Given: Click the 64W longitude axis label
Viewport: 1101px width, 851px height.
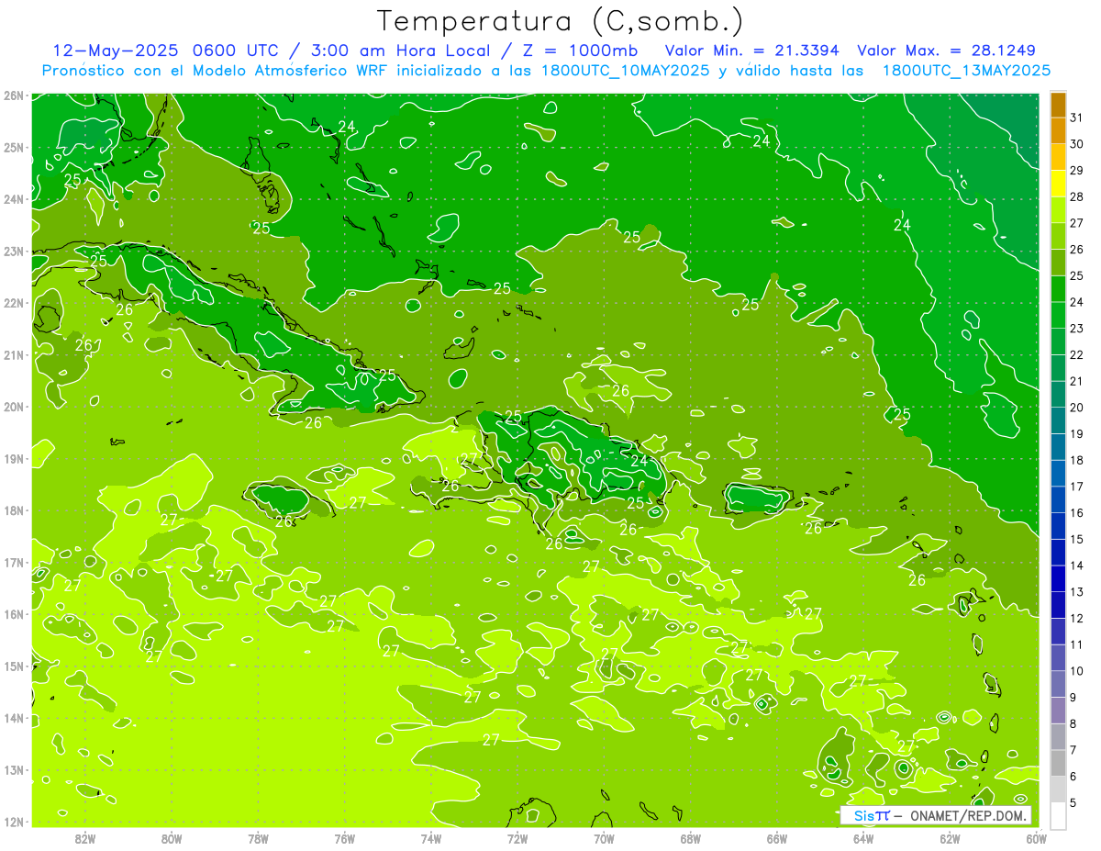Looking at the screenshot, I should [x=863, y=837].
